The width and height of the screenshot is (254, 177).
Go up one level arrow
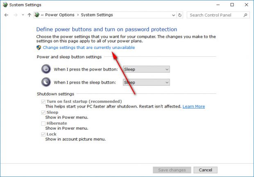(29, 15)
